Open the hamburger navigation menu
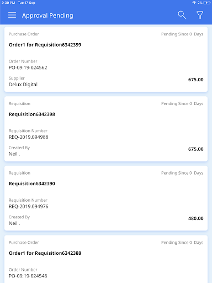The height and width of the screenshot is (283, 212). click(12, 15)
